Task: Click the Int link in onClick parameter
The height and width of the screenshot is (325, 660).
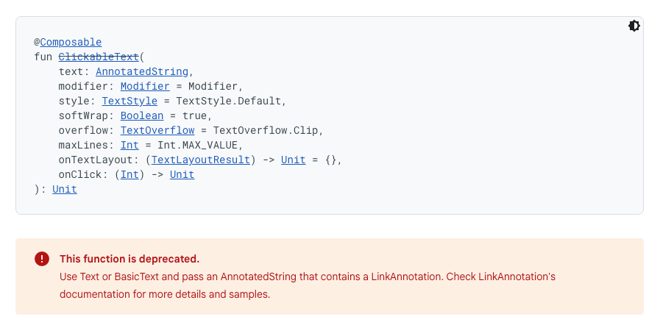Action: pyautogui.click(x=129, y=174)
